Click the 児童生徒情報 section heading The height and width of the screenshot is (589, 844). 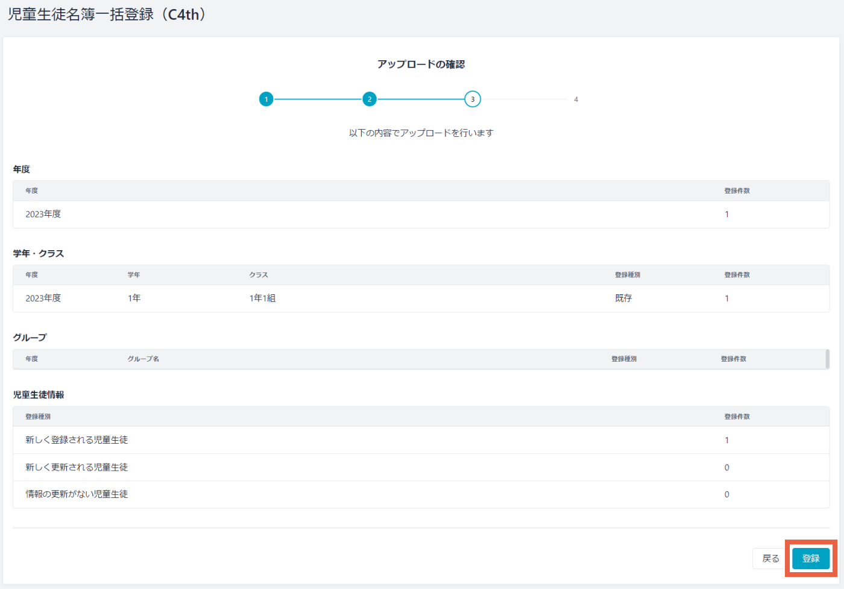point(39,395)
